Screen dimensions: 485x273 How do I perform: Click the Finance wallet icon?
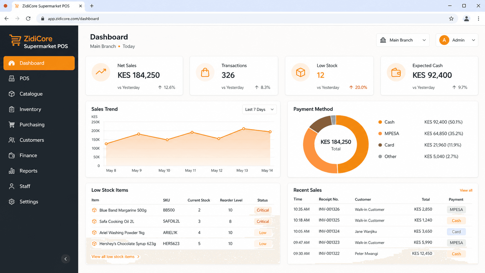tap(12, 155)
